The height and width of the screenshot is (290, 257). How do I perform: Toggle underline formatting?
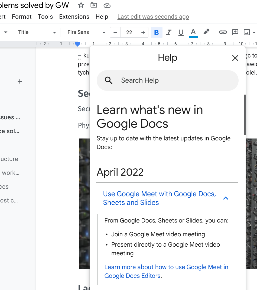pyautogui.click(x=181, y=32)
